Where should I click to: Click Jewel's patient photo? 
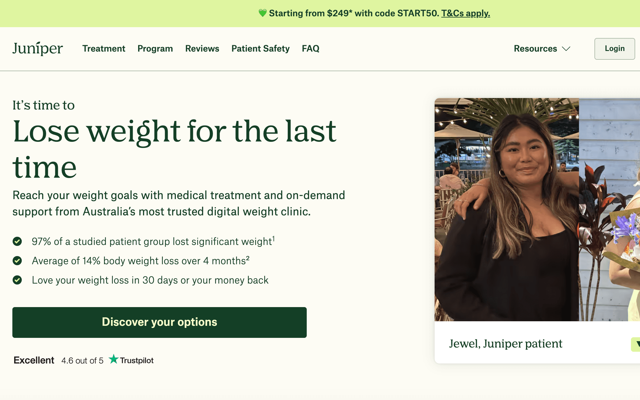pos(507,210)
